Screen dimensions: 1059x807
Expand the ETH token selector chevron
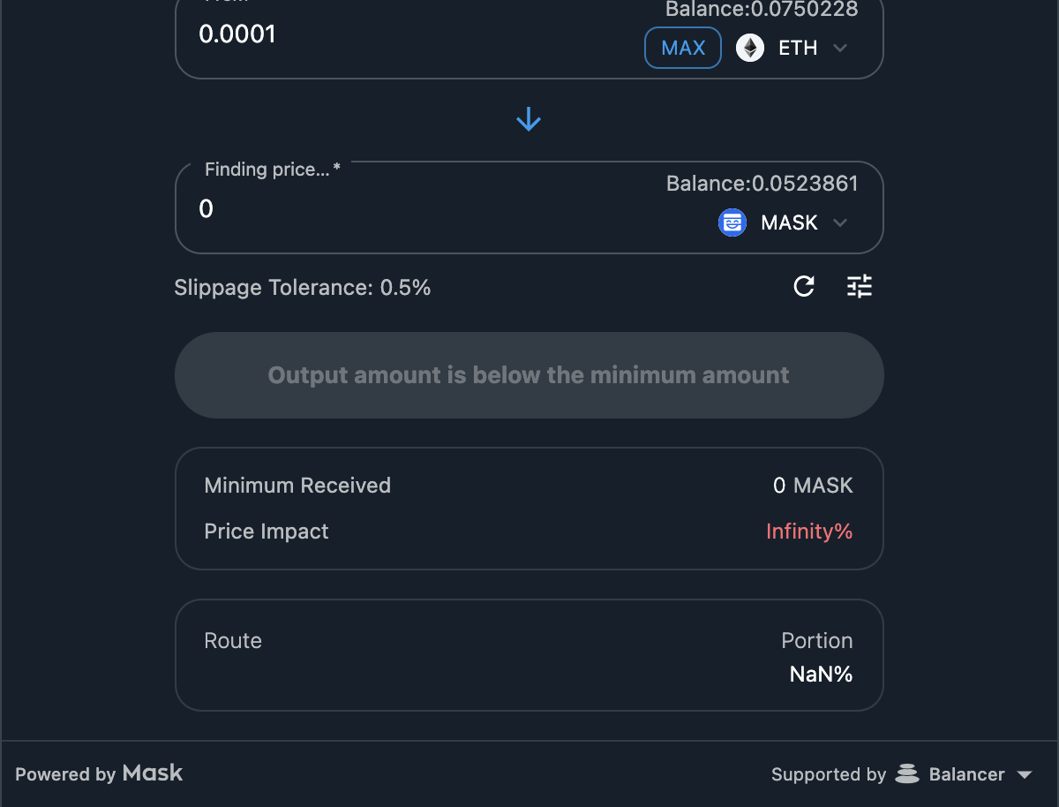pos(840,48)
